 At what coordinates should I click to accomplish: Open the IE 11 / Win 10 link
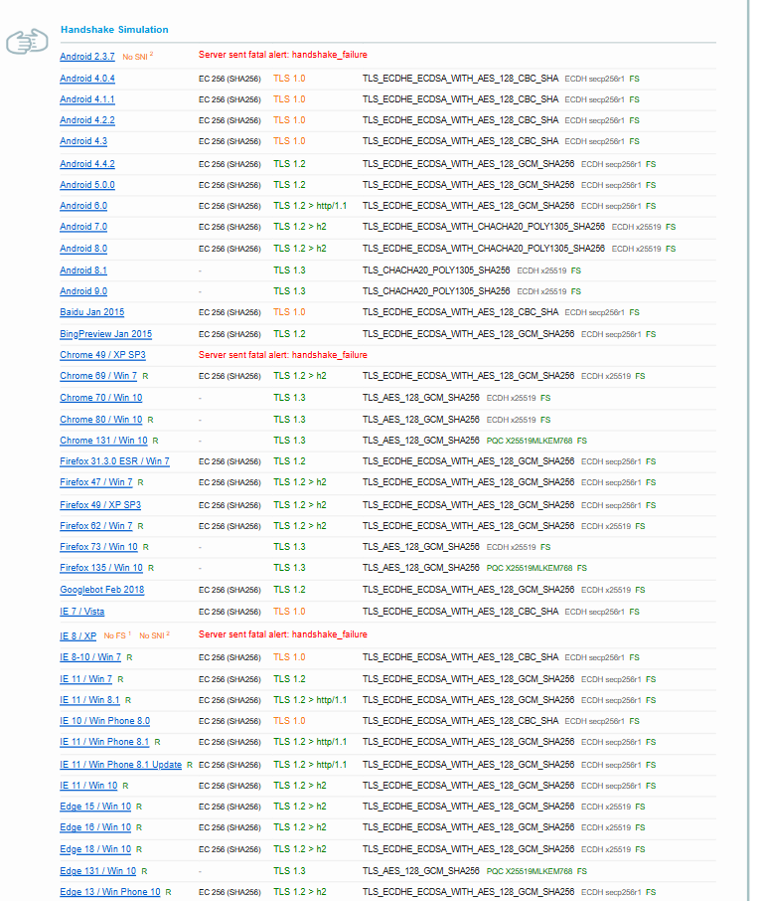(88, 786)
